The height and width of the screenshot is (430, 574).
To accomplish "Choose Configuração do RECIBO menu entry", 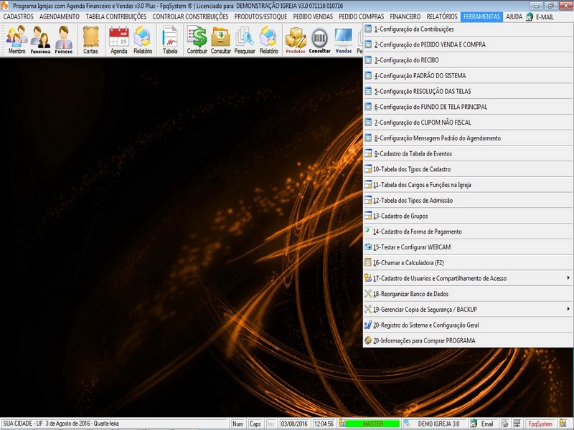I will [x=406, y=60].
